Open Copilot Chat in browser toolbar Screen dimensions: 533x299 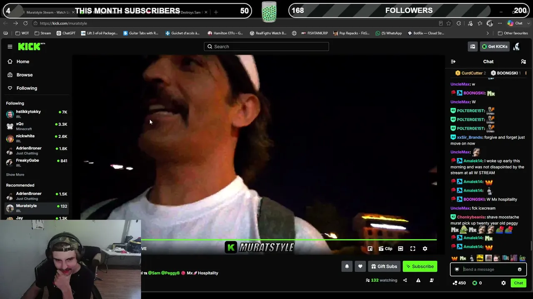pos(516,23)
